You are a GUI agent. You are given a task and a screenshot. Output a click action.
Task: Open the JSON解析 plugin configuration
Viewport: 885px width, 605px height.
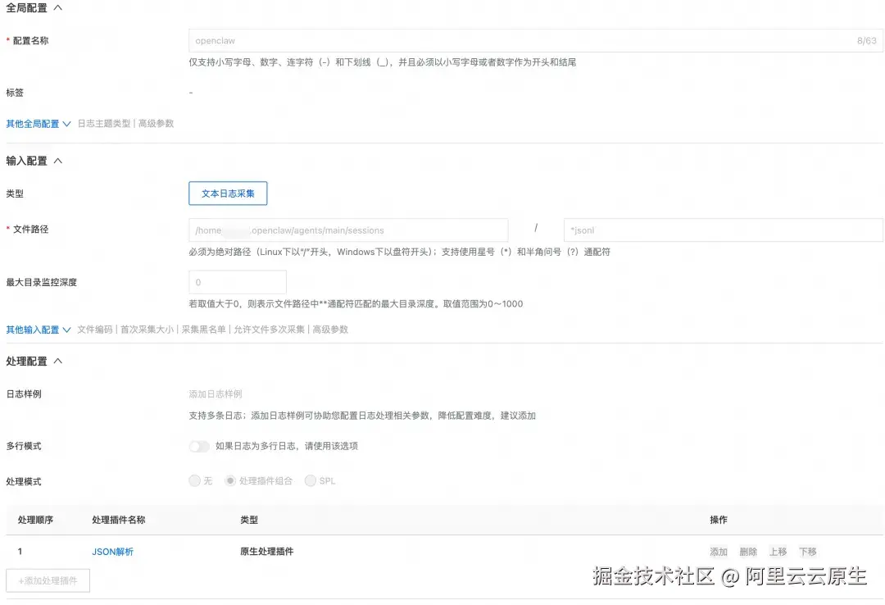click(x=112, y=552)
